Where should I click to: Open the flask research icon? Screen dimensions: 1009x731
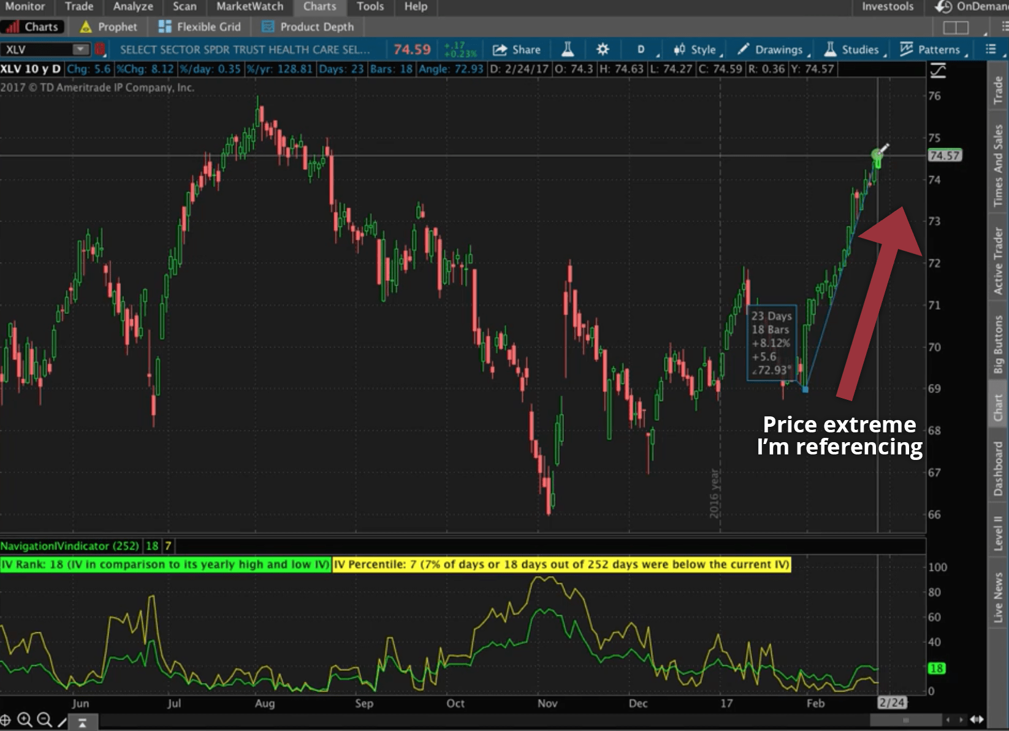pos(568,50)
